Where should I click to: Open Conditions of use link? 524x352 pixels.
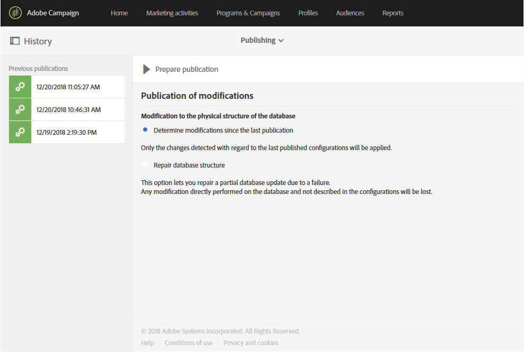pyautogui.click(x=189, y=343)
